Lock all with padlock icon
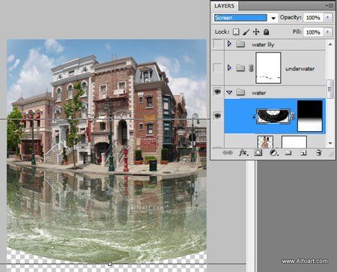Image resolution: width=337 pixels, height=272 pixels. (x=267, y=32)
